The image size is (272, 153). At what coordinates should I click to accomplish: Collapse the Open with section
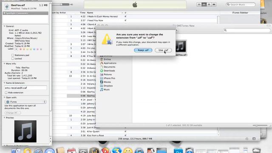(x=4, y=97)
